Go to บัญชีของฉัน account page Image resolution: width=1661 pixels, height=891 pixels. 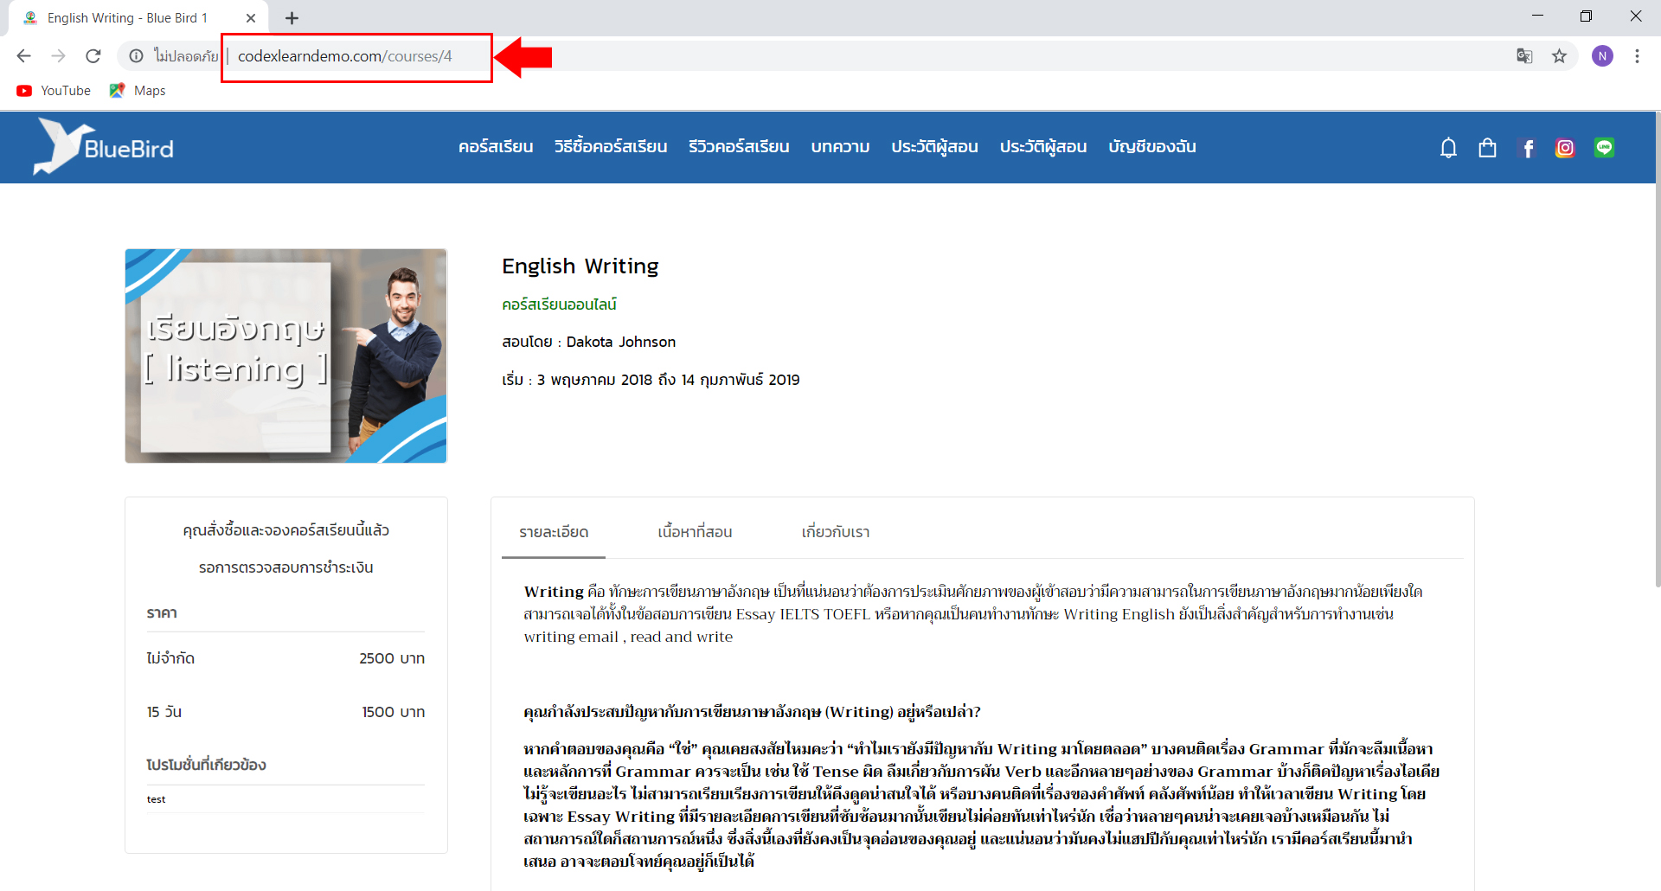click(x=1151, y=147)
